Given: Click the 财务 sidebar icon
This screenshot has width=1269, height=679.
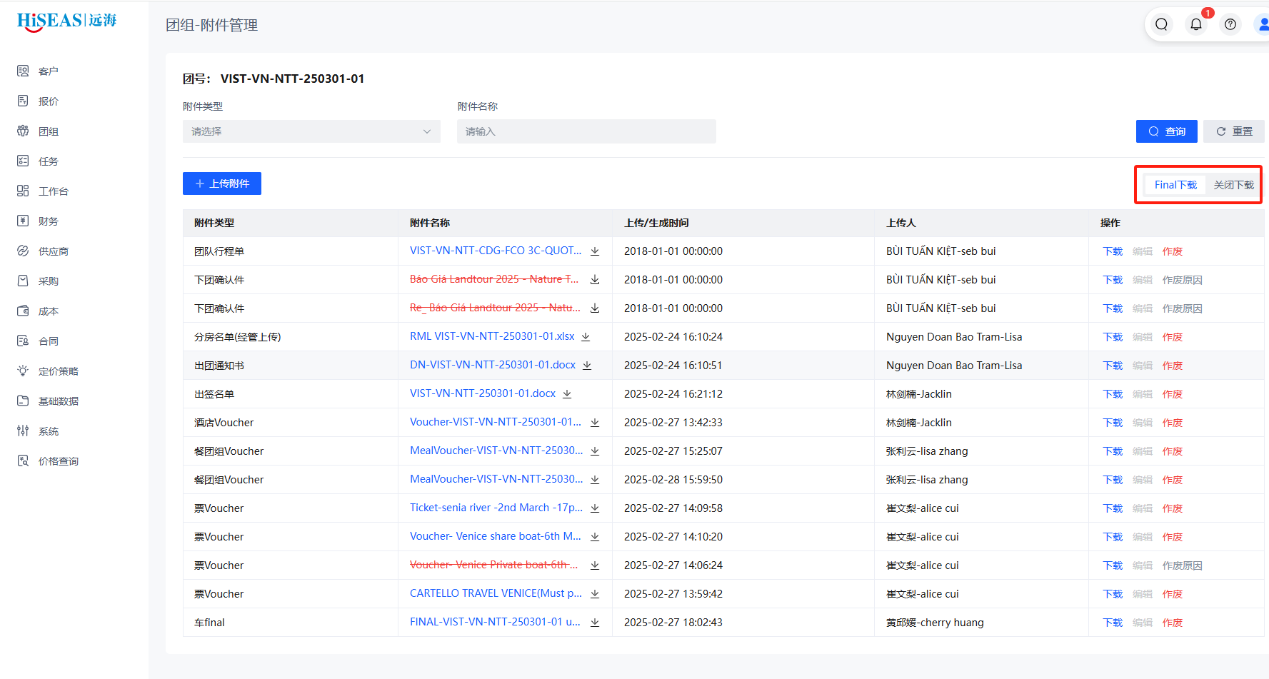Looking at the screenshot, I should (x=23, y=221).
